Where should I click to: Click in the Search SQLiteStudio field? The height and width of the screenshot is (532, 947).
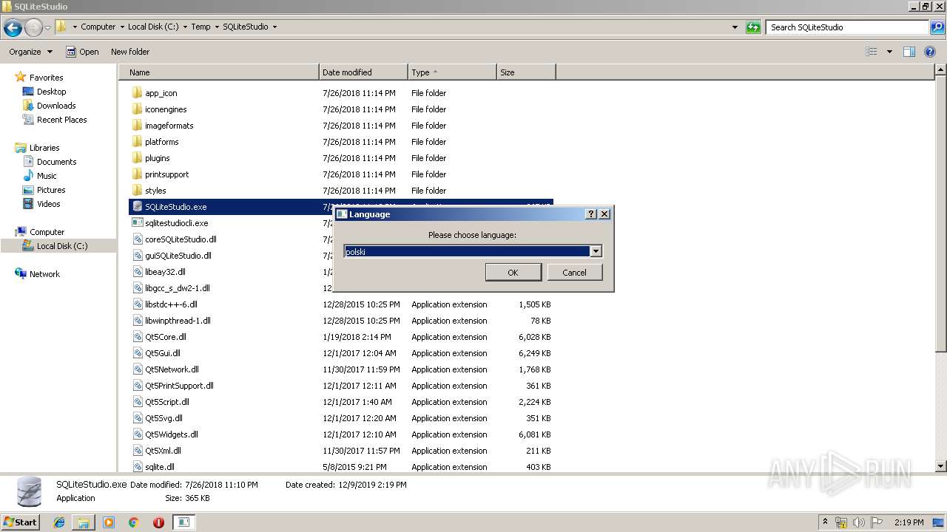(x=848, y=27)
